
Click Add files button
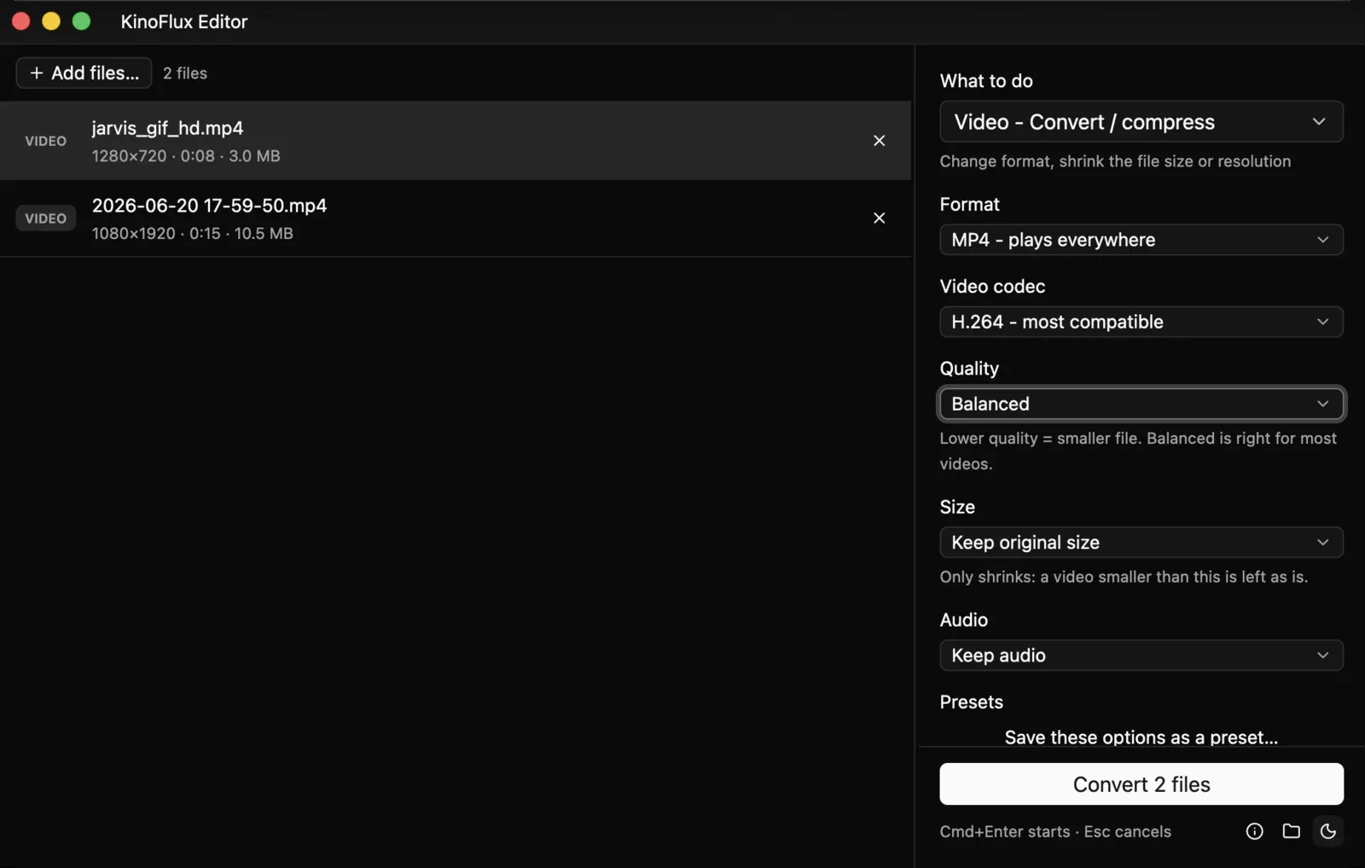[84, 73]
